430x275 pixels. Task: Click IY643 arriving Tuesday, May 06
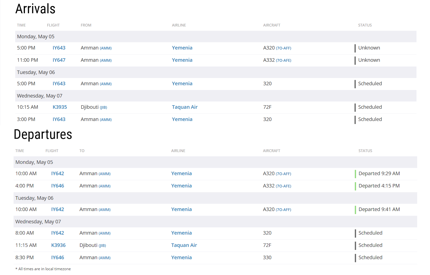[59, 84]
